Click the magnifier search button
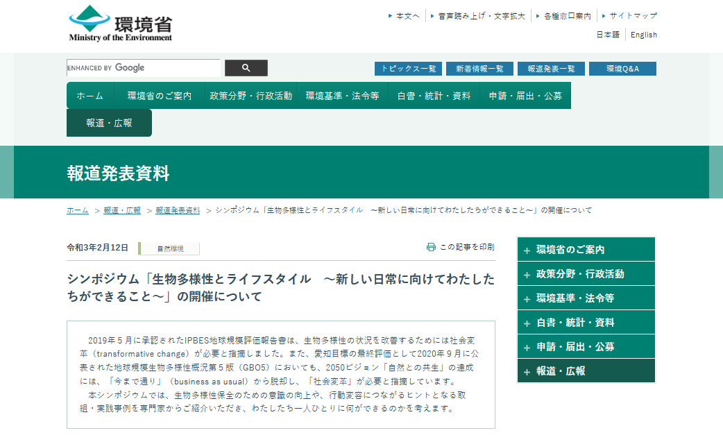723x442 pixels. [x=246, y=68]
